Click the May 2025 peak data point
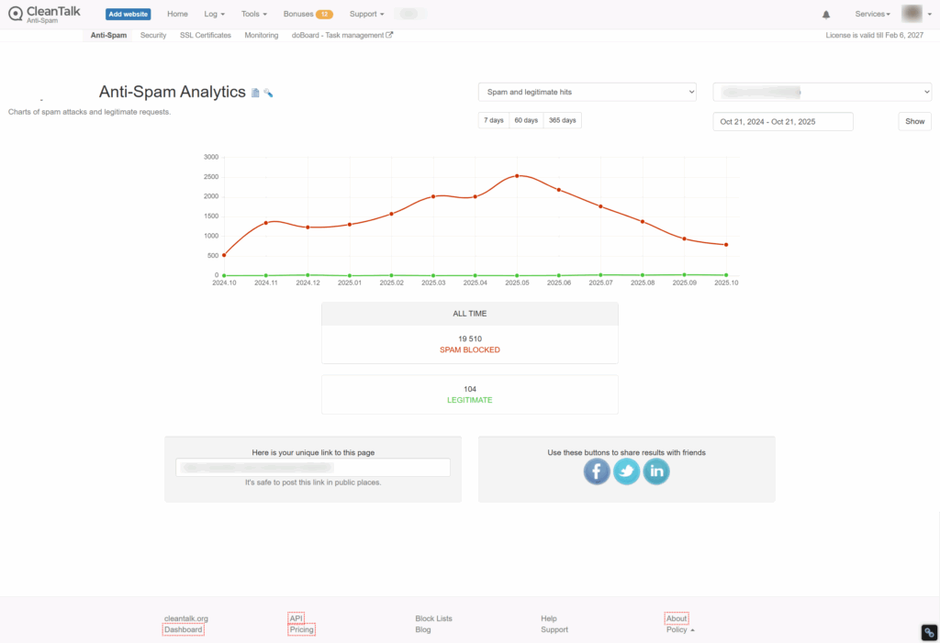The height and width of the screenshot is (643, 940). click(x=517, y=176)
